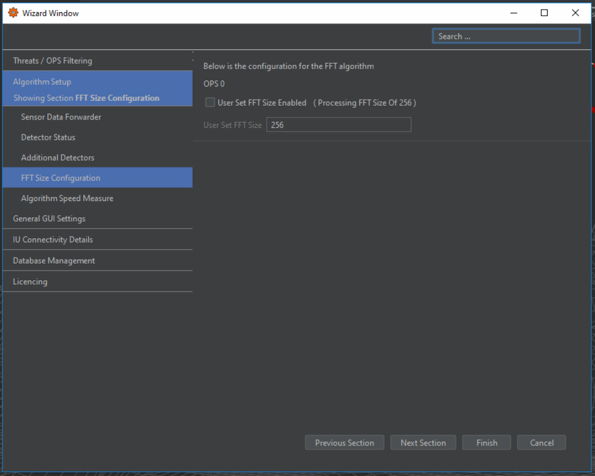595x476 pixels.
Task: Open the Licencing section
Action: point(30,282)
